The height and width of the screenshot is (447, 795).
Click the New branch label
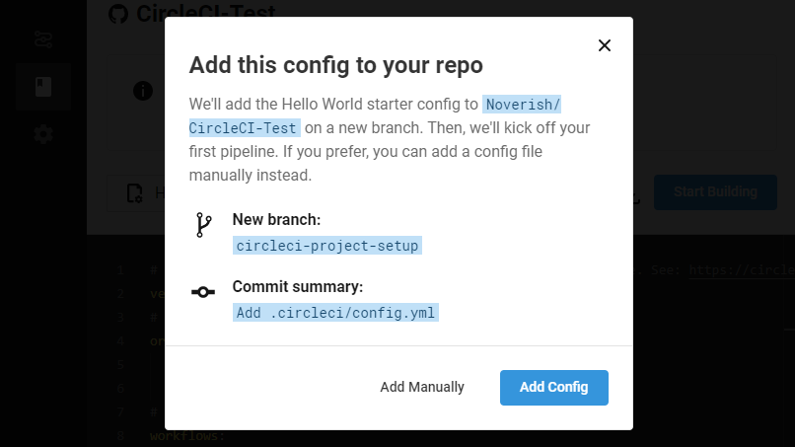276,219
